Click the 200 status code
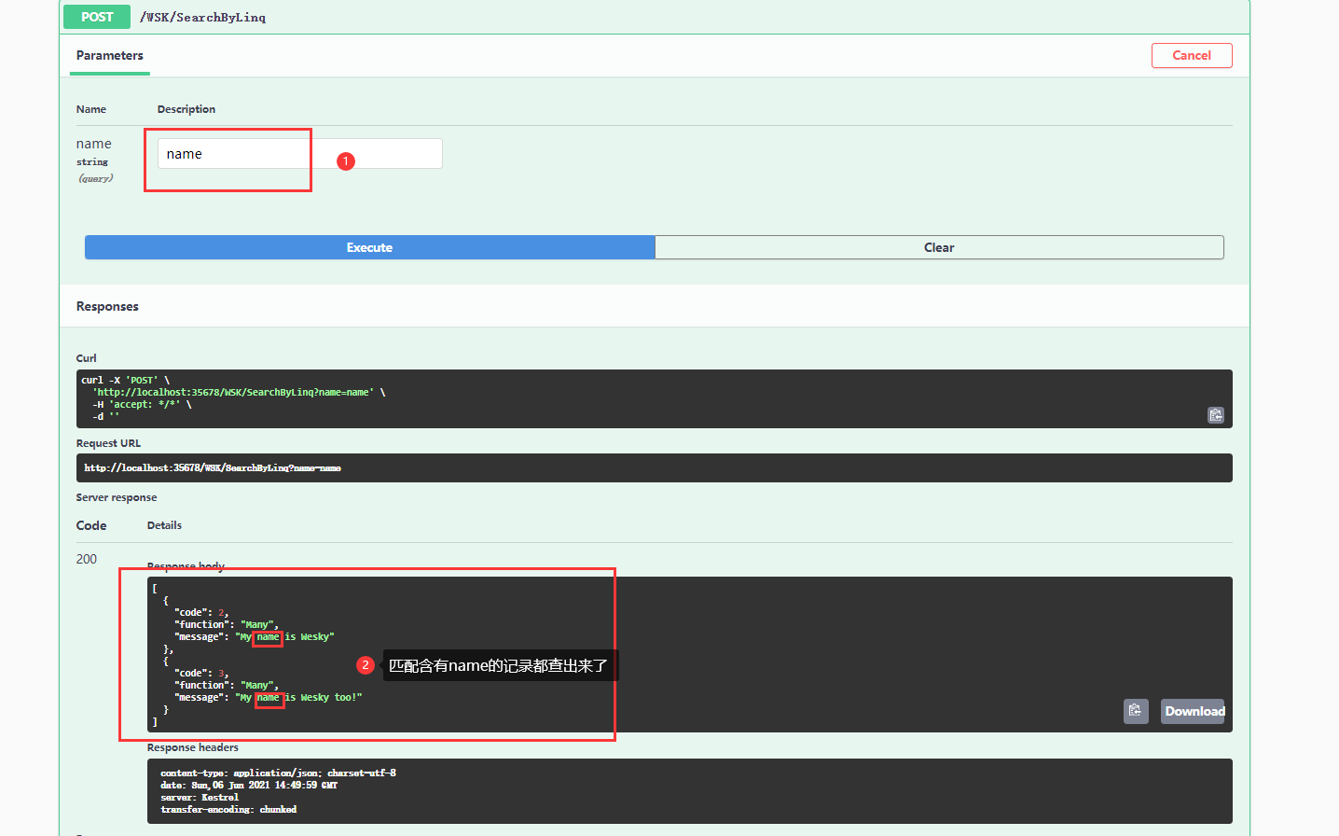1339x836 pixels. tap(86, 559)
